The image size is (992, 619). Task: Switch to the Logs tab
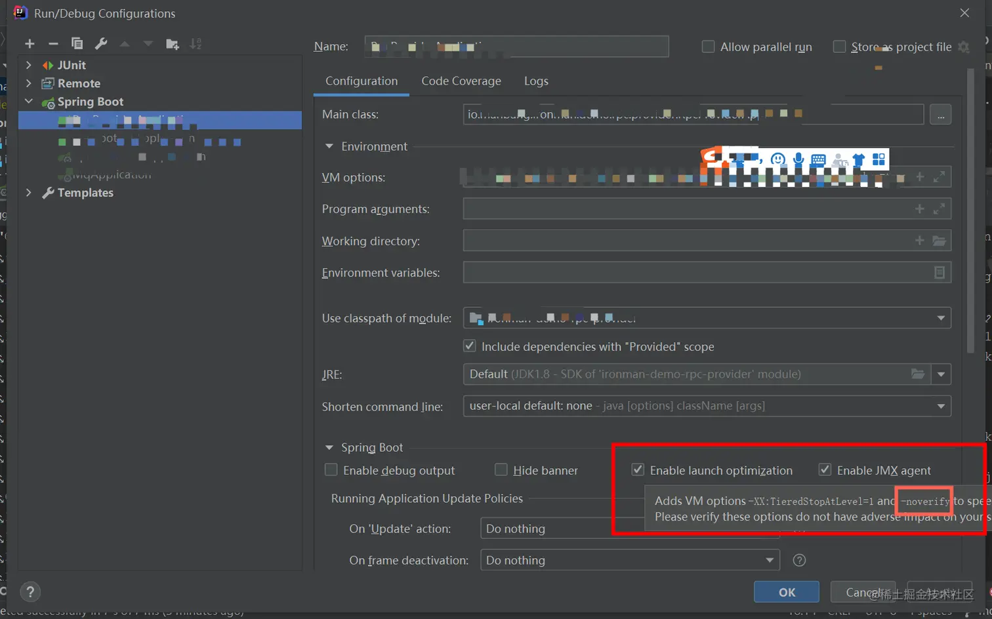coord(536,81)
